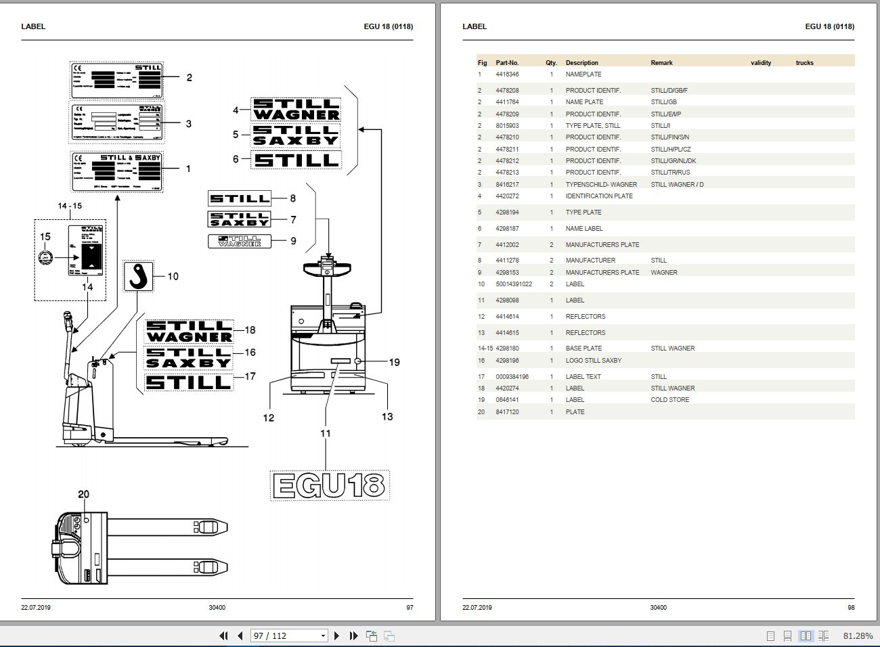This screenshot has width=880, height=647.
Task: Click callout number 19 in the diagram
Action: (394, 362)
